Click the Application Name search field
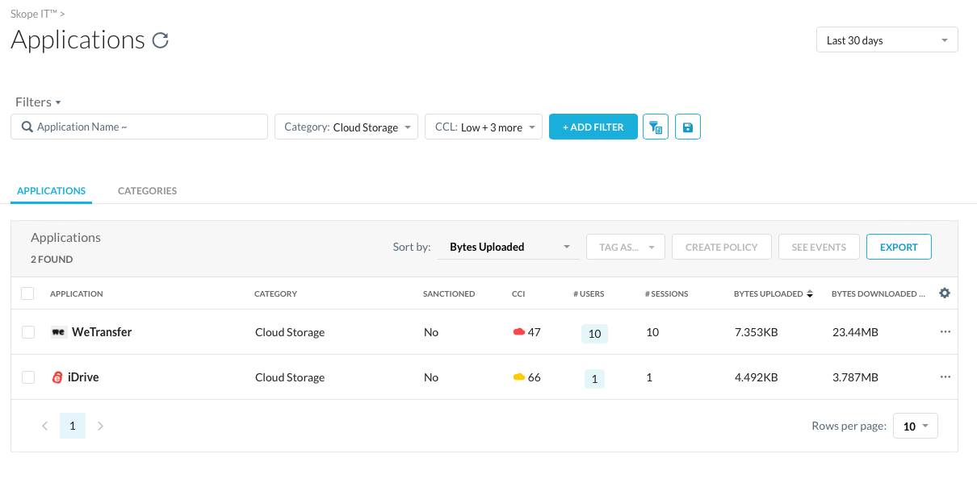Image resolution: width=977 pixels, height=491 pixels. coord(139,127)
